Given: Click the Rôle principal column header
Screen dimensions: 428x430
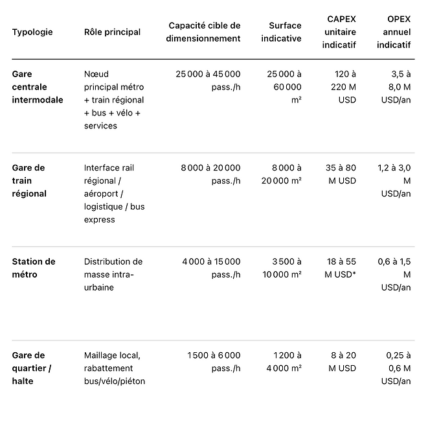Looking at the screenshot, I should click(x=112, y=32).
